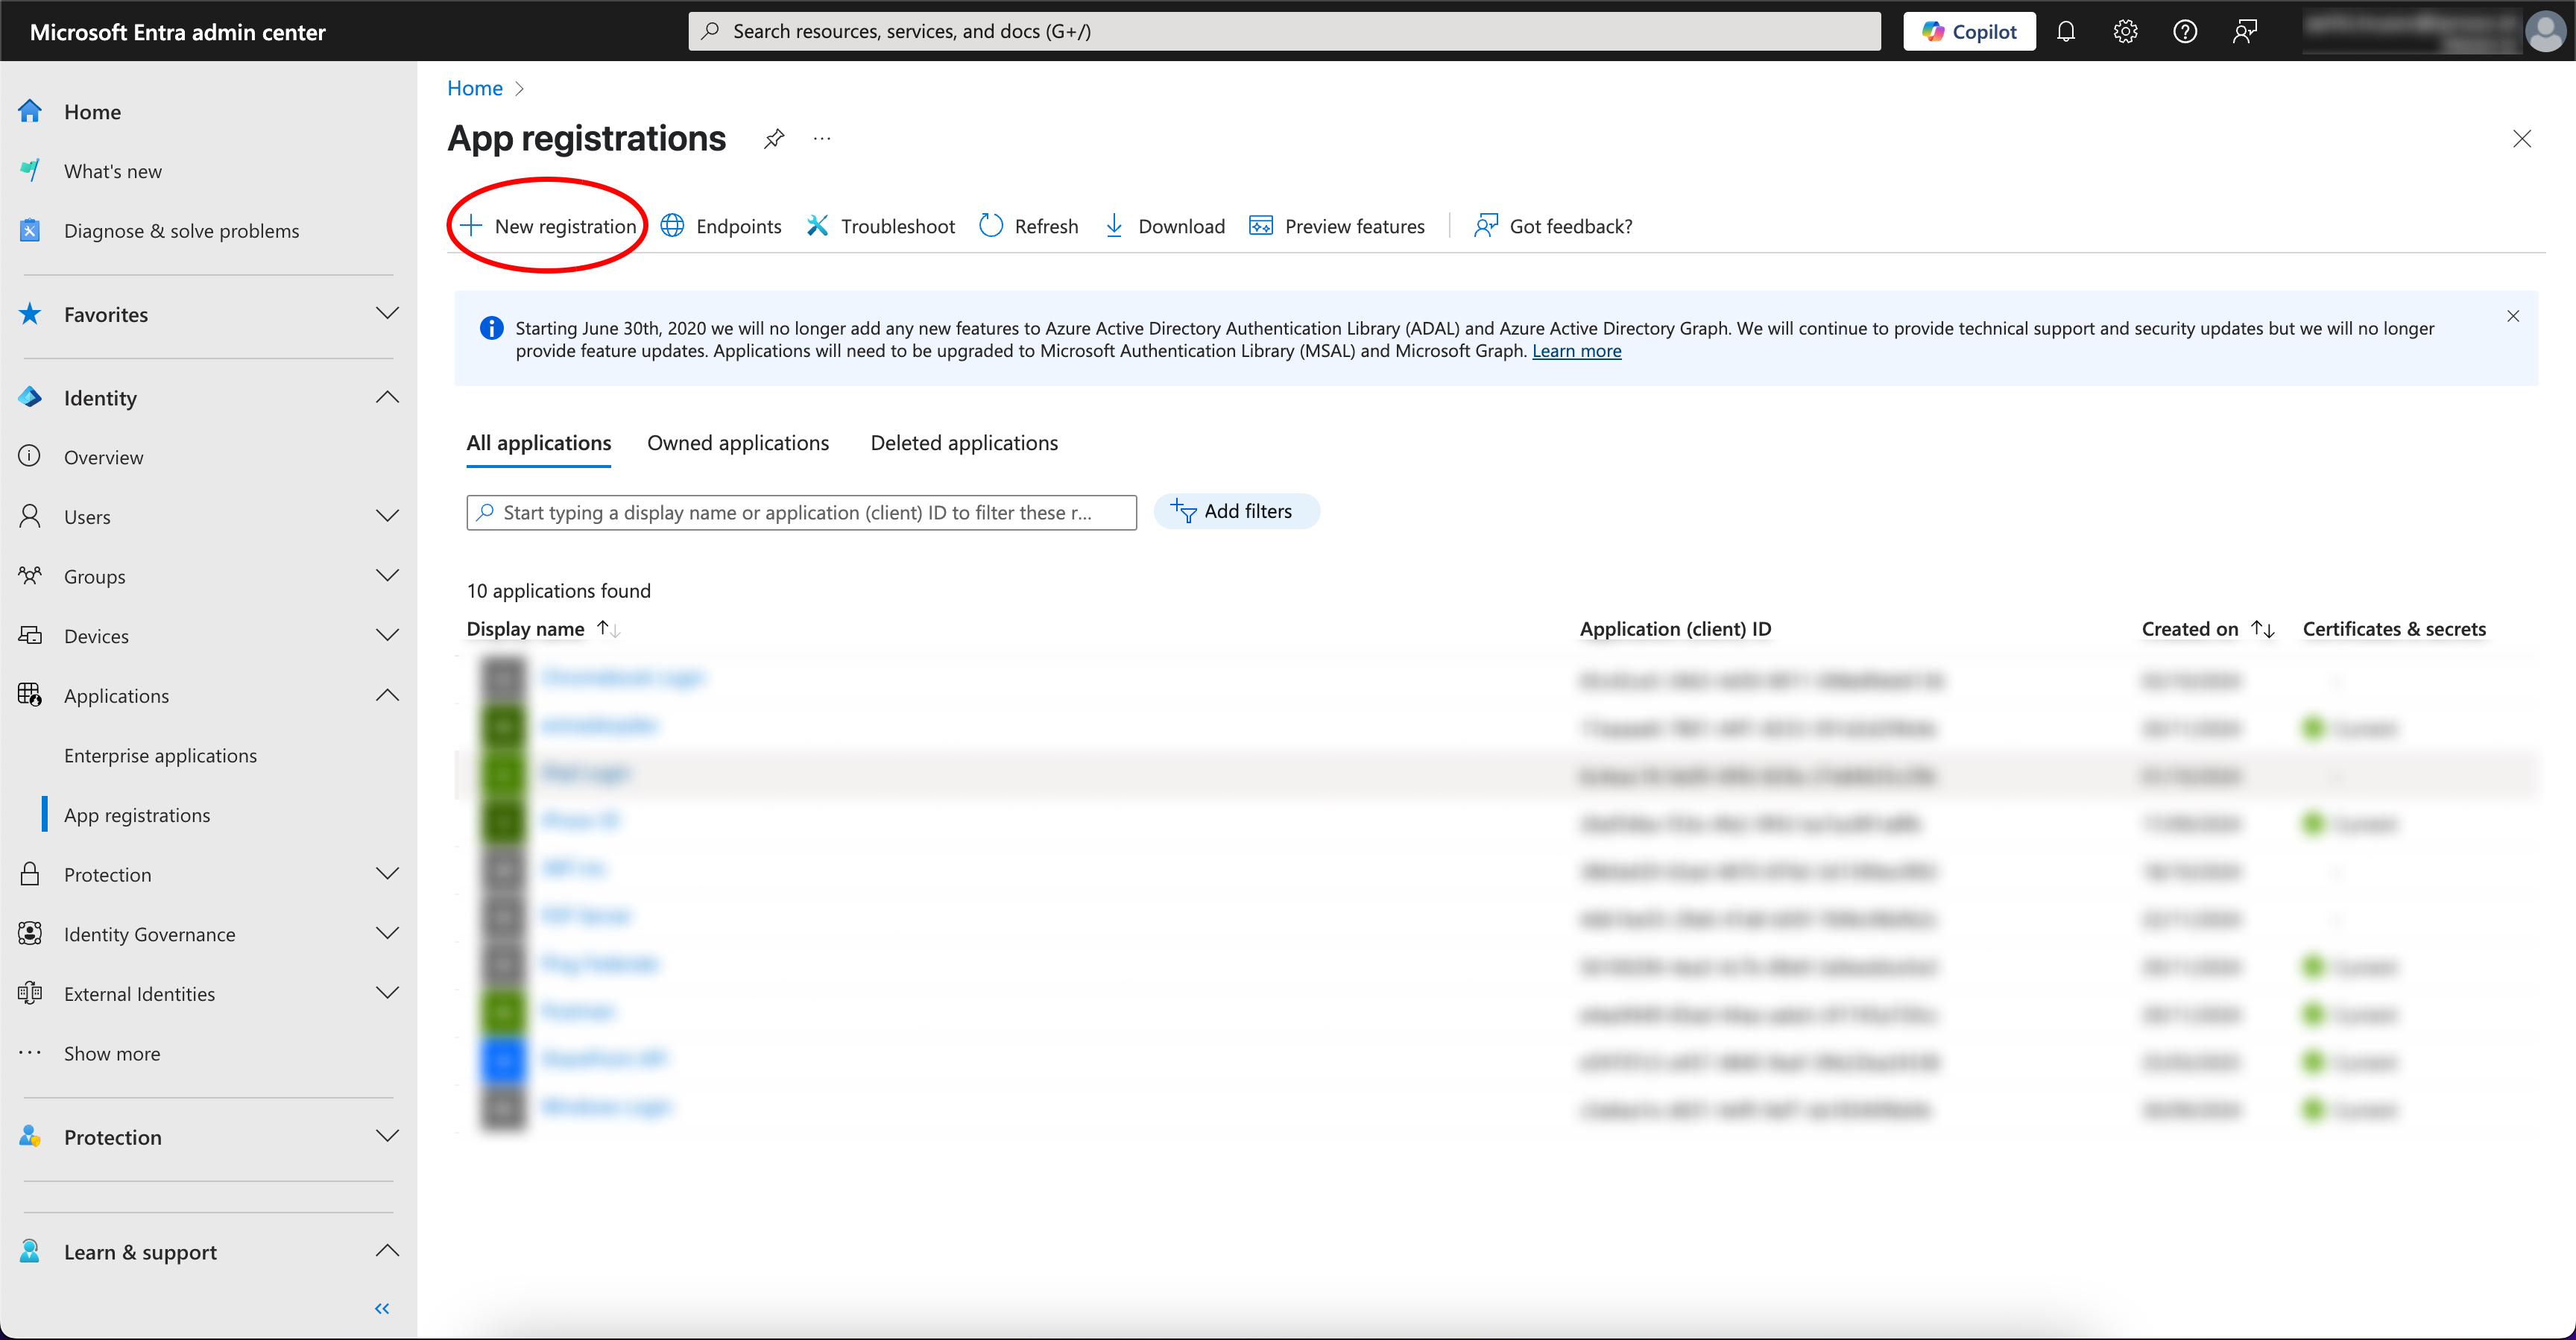Viewport: 2576px width, 1340px height.
Task: Dismiss the ADAL info banner
Action: [2513, 316]
